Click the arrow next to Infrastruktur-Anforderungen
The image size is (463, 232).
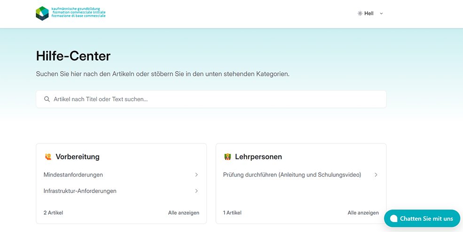point(196,191)
